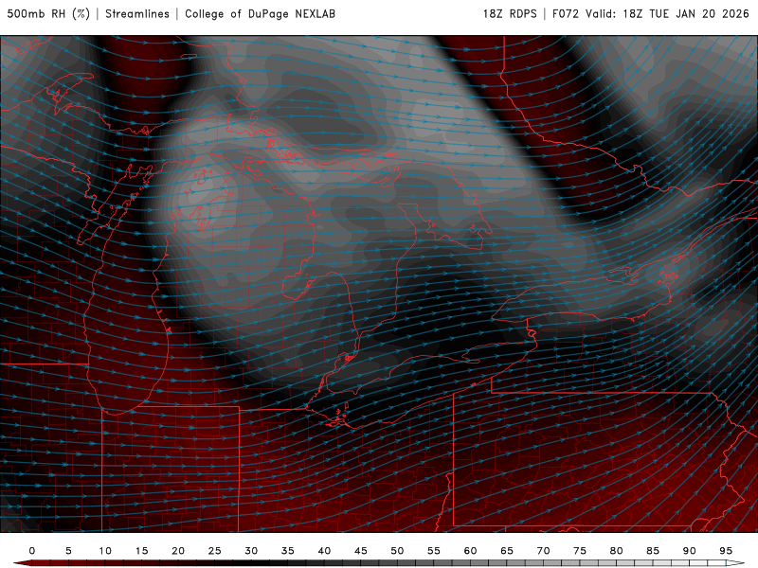Click the 45 label on the legend
Viewport: 758px width, 568px height.
361,551
